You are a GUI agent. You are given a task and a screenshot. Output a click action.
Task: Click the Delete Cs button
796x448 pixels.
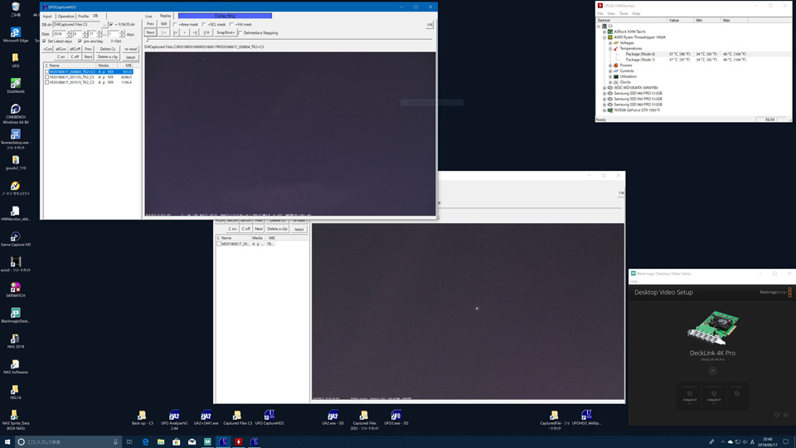click(108, 49)
